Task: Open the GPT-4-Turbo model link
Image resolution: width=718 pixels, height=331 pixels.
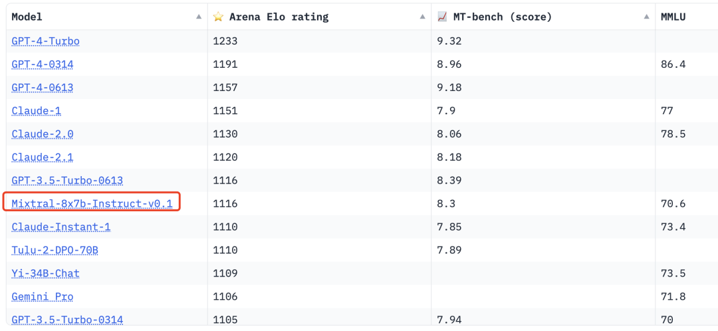Action: coord(45,41)
